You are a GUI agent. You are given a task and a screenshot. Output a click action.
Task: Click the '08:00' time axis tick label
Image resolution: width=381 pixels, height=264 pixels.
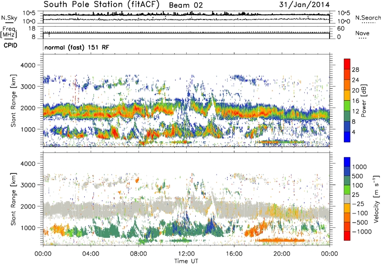pyautogui.click(x=139, y=254)
